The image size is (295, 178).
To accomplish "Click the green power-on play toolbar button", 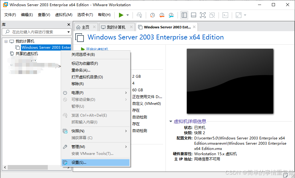I will click(x=121, y=15).
